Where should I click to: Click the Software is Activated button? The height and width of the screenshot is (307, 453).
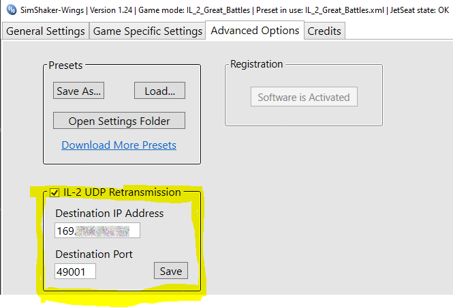coord(304,97)
